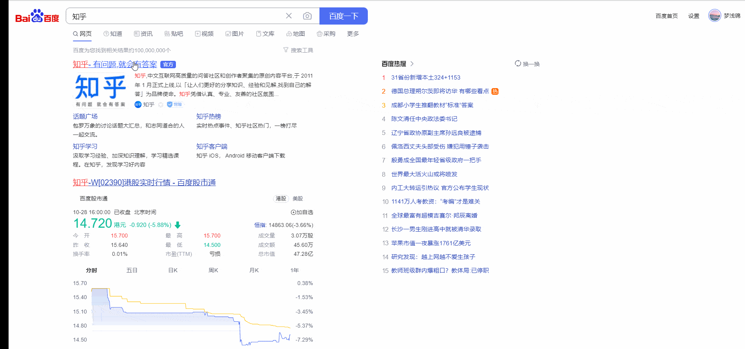Click the orange 热 badge
The image size is (745, 349).
coord(495,91)
